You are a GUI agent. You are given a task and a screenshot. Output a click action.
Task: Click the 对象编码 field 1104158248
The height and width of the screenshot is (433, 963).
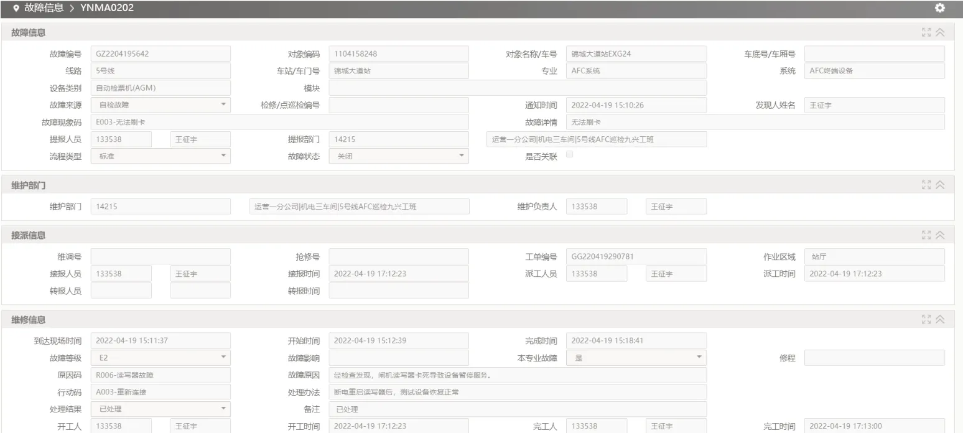point(399,54)
